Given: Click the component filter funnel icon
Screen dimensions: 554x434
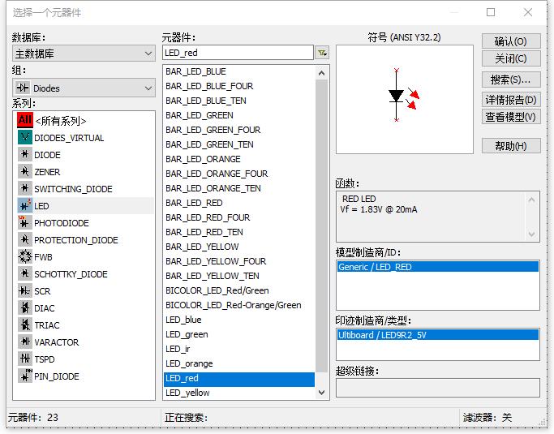Looking at the screenshot, I should 322,53.
